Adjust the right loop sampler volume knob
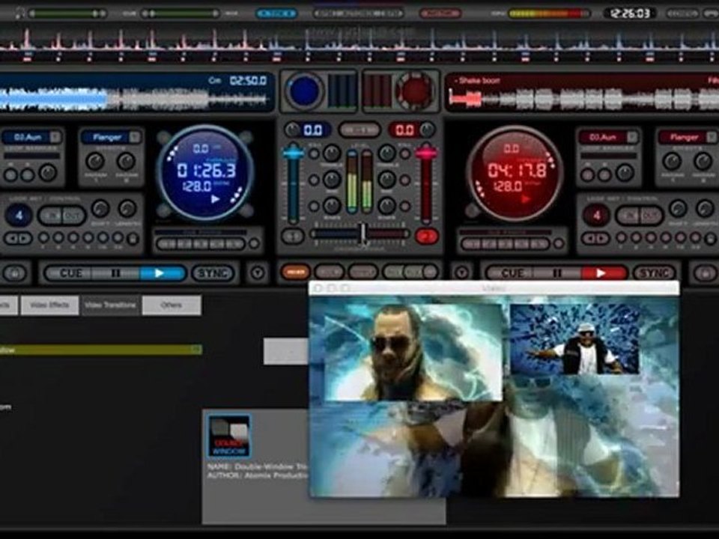Viewport: 719px width, 539px height. [x=625, y=173]
